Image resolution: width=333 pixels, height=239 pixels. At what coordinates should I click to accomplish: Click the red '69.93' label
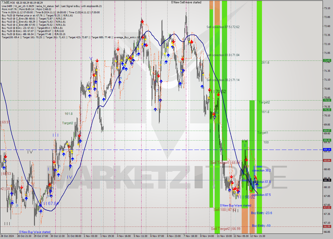coord(6,122)
